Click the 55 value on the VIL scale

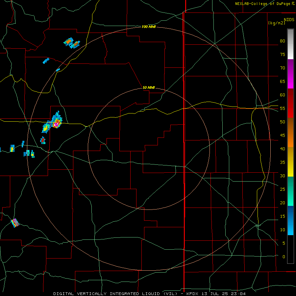tap(283, 108)
